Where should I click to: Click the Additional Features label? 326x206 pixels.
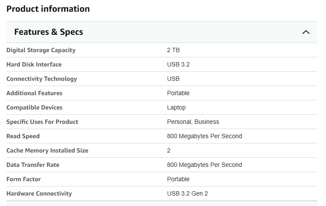[34, 93]
